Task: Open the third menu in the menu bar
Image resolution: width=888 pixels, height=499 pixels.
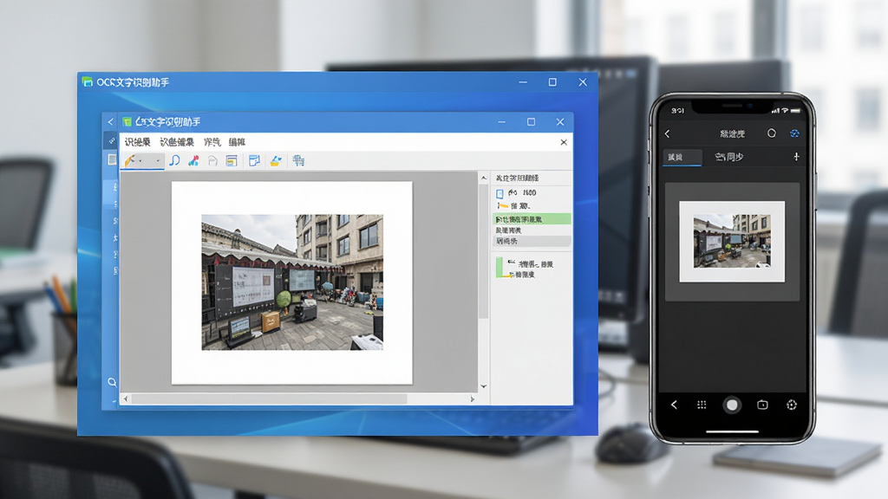Action: (212, 142)
